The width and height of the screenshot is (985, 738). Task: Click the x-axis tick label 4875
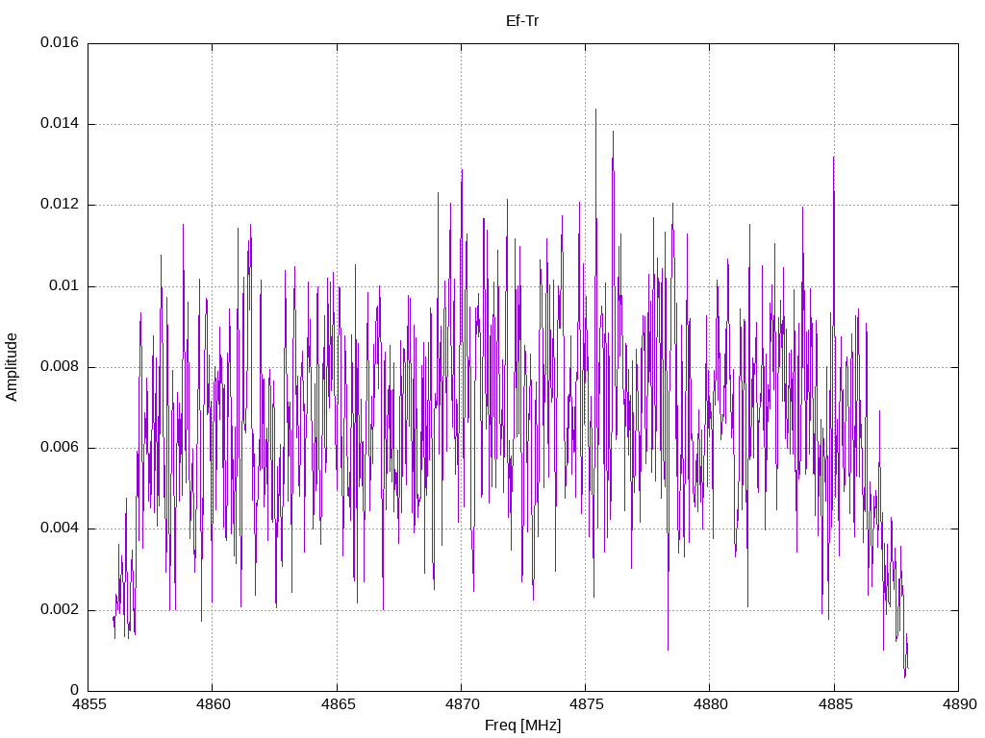point(586,704)
